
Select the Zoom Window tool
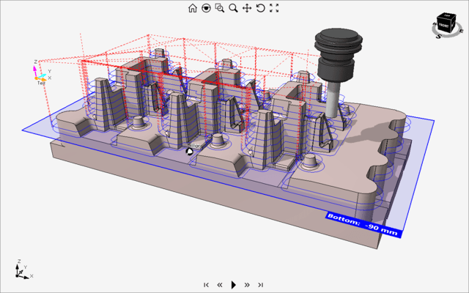click(220, 8)
